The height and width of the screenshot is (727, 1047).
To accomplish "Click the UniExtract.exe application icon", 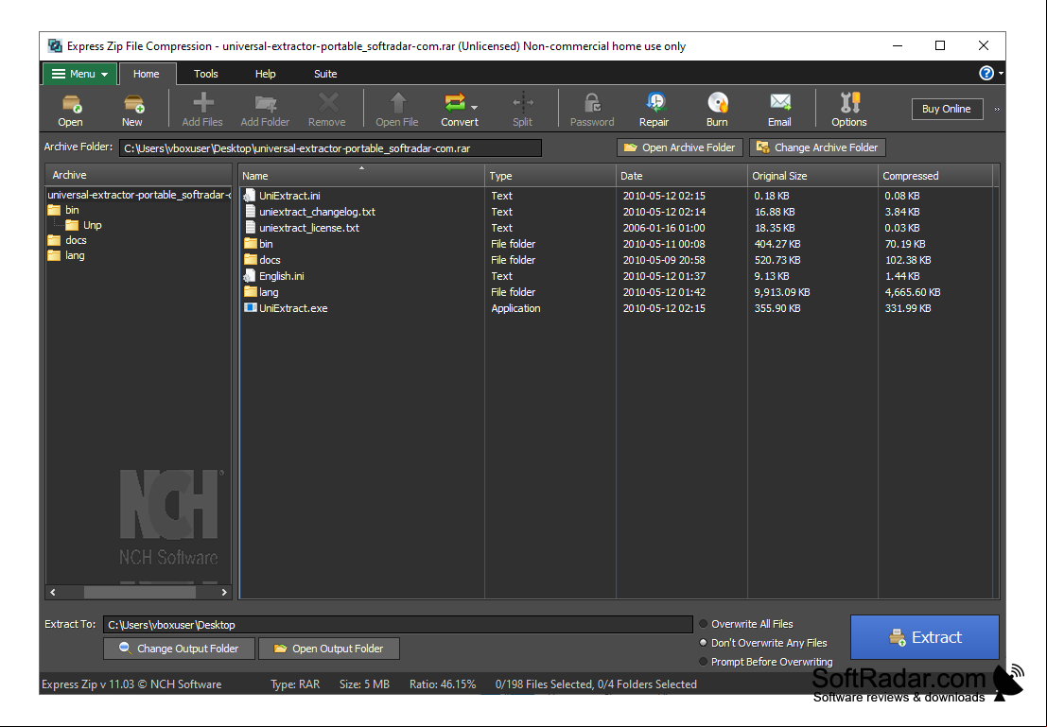I will (251, 308).
